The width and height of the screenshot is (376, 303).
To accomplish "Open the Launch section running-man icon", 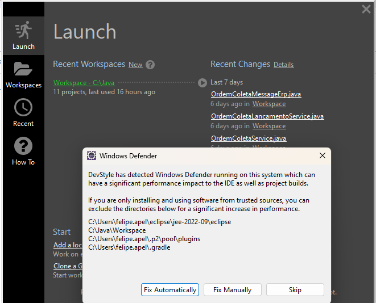I will [23, 30].
